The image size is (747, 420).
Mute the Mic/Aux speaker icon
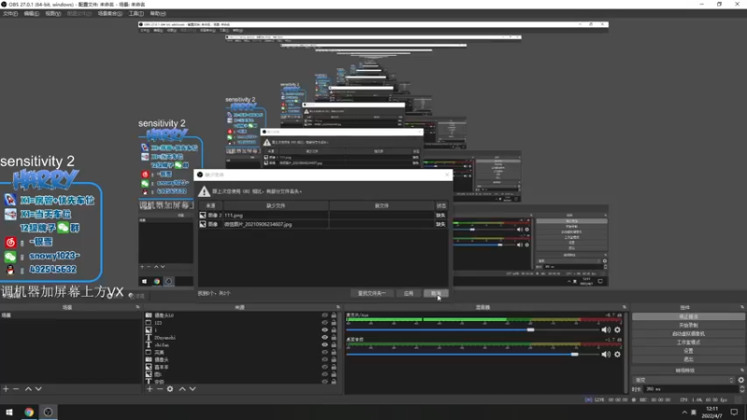click(x=605, y=329)
